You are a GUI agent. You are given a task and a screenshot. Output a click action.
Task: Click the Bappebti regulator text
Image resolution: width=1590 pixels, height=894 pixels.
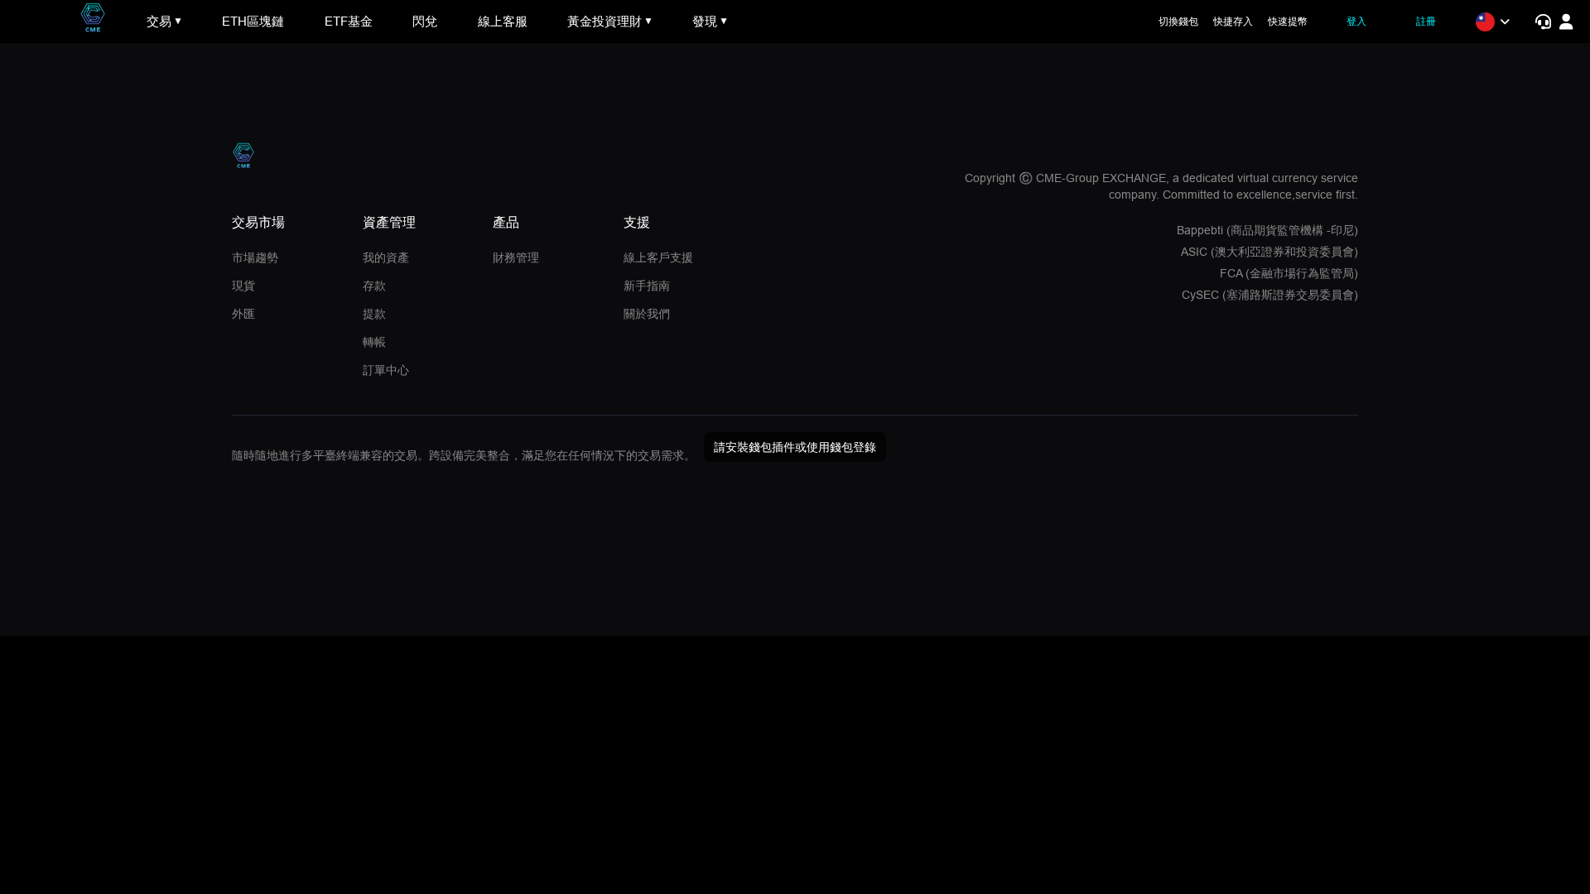[x=1267, y=231]
